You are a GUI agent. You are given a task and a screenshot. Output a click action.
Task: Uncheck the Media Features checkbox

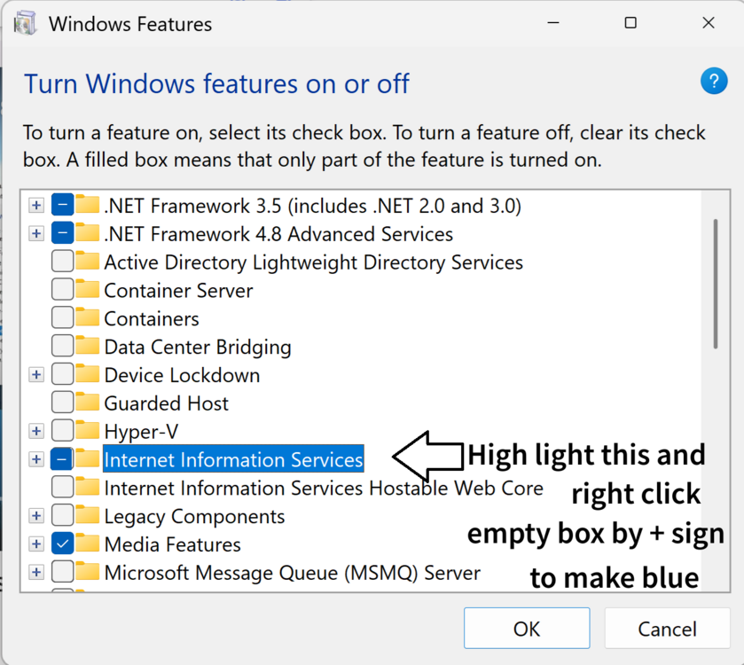62,544
